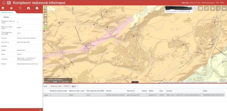Sort by 'Soustava' column header
This screenshot has width=227, height=111.
pyautogui.click(x=169, y=91)
